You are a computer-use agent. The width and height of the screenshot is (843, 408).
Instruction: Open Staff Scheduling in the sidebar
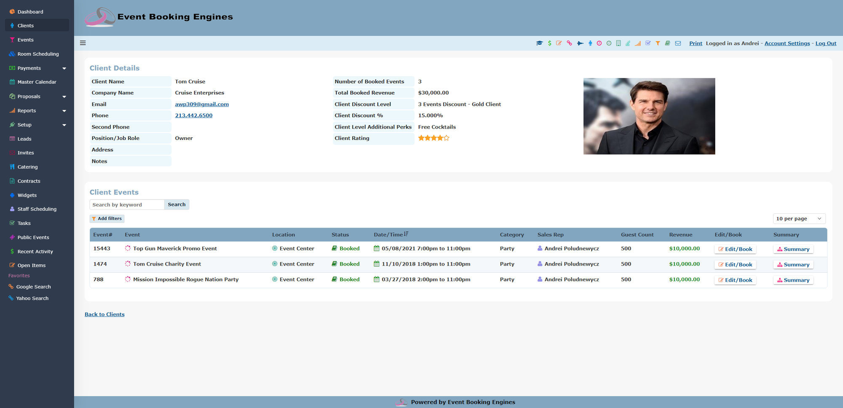pyautogui.click(x=37, y=209)
